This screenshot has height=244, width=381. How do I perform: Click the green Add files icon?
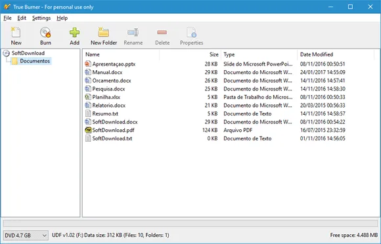point(74,33)
